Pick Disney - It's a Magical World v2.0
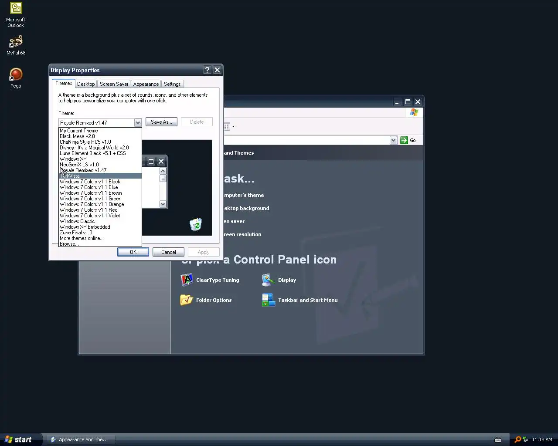Image resolution: width=558 pixels, height=446 pixels. pyautogui.click(x=100, y=148)
